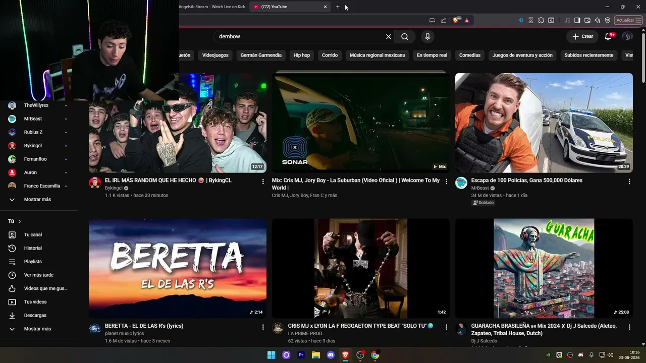The height and width of the screenshot is (363, 646).
Task: Open YouTube notifications bell
Action: (x=608, y=36)
